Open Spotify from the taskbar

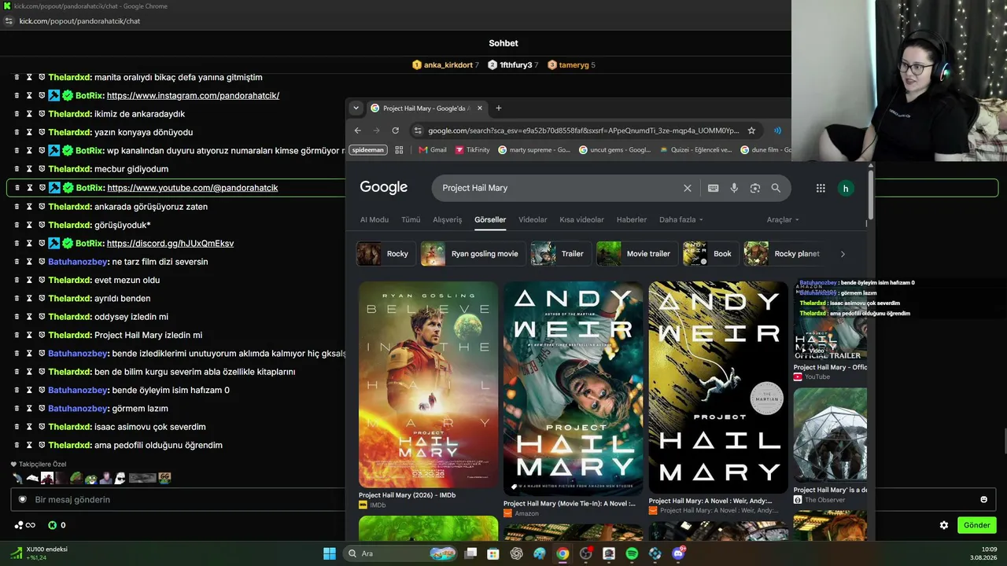(632, 553)
